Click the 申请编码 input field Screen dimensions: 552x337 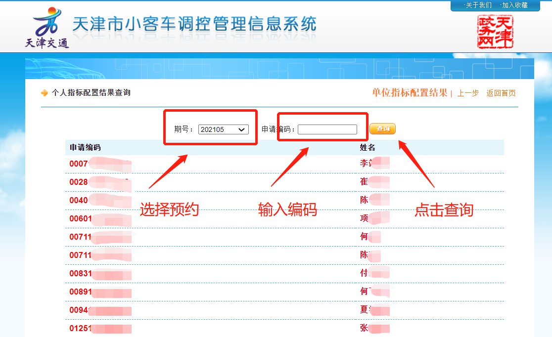(x=327, y=129)
